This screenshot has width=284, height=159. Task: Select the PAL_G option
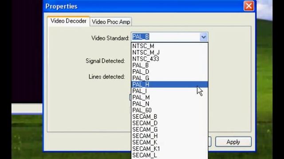click(170, 78)
